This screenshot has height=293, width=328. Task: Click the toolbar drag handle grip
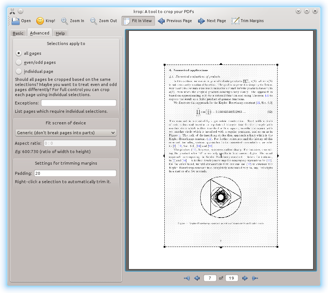click(9, 21)
